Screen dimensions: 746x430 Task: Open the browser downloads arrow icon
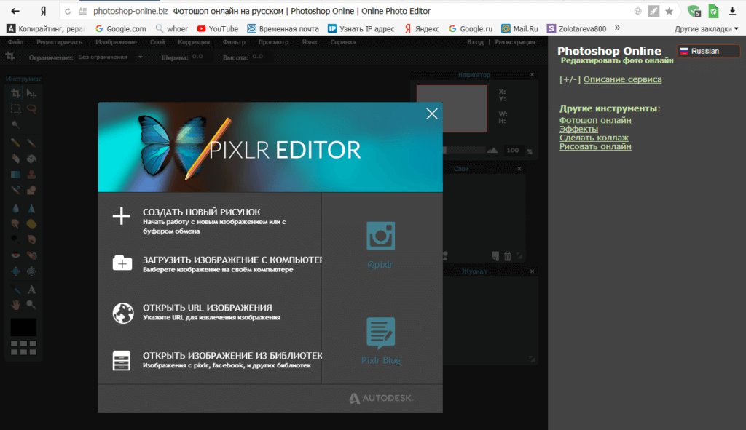pyautogui.click(x=732, y=11)
